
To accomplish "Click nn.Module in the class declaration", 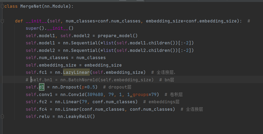I will pos(56,6).
